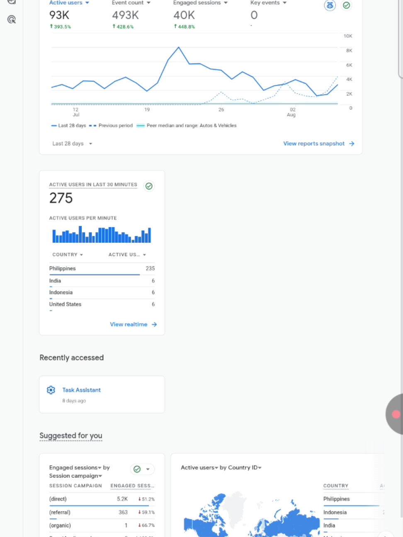Select the (direct) session campaign row
Image resolution: width=403 pixels, height=537 pixels.
pos(102,499)
